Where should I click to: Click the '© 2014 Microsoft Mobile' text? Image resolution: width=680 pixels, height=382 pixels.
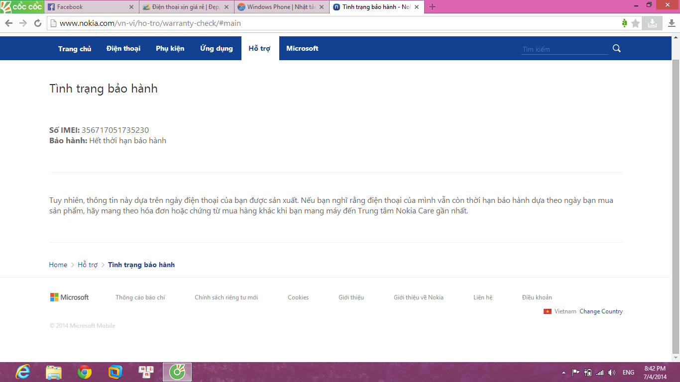coord(82,326)
